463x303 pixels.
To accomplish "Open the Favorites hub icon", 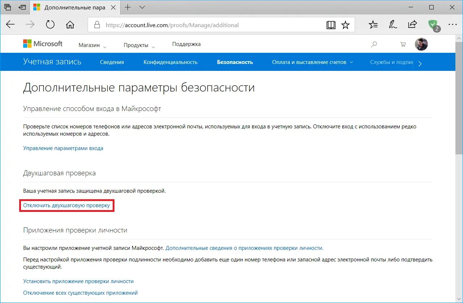I will (373, 25).
